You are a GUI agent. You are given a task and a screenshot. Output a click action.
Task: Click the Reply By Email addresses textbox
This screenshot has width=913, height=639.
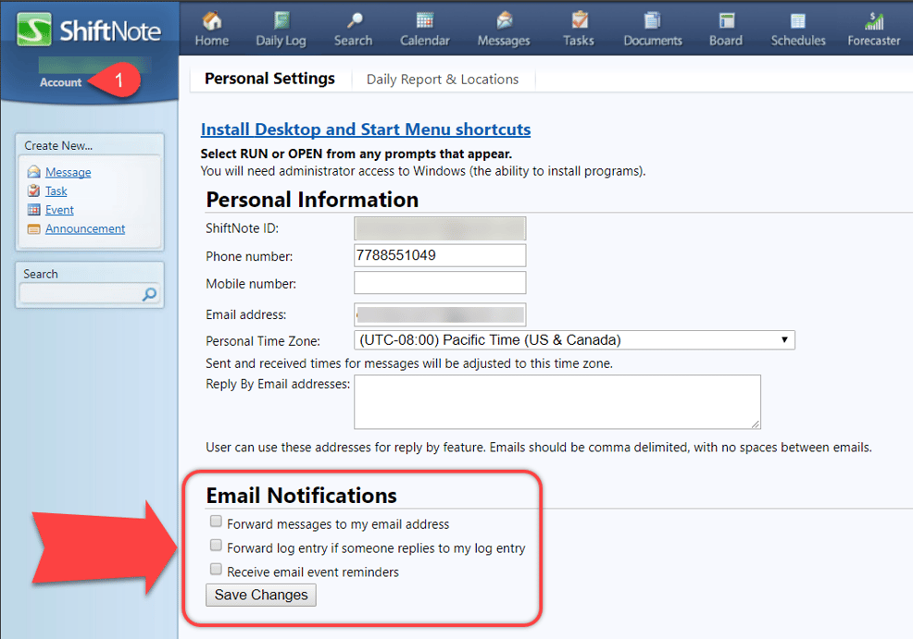(557, 401)
